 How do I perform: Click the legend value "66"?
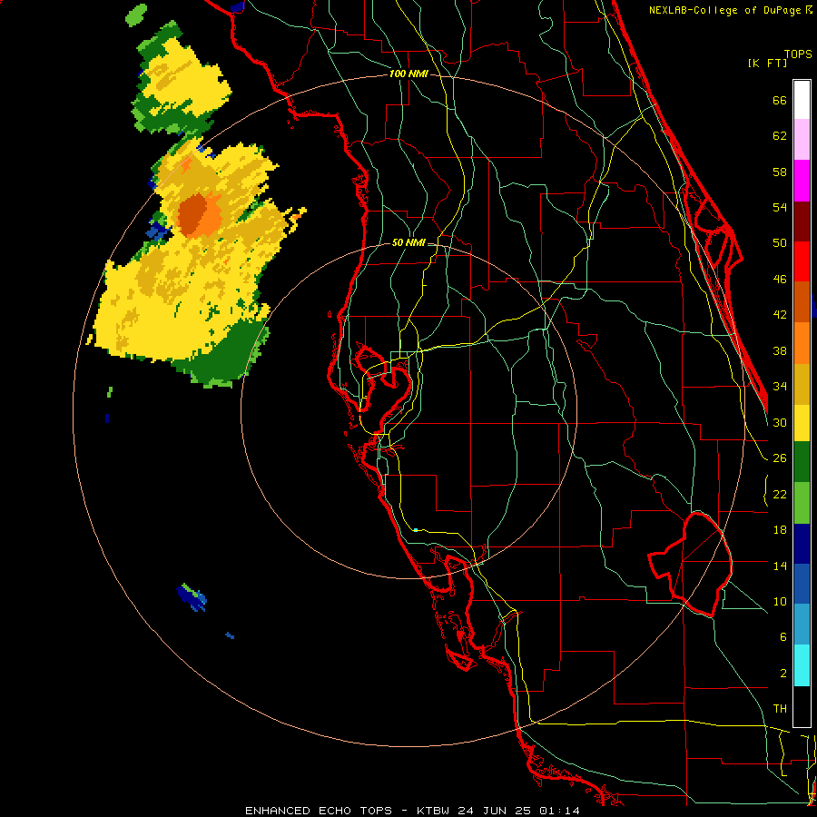(x=780, y=100)
